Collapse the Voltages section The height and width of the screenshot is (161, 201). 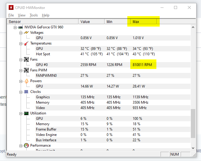pos(21,33)
